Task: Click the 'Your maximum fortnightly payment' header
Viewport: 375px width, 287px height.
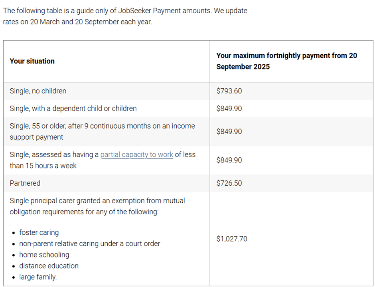Action: (x=286, y=61)
